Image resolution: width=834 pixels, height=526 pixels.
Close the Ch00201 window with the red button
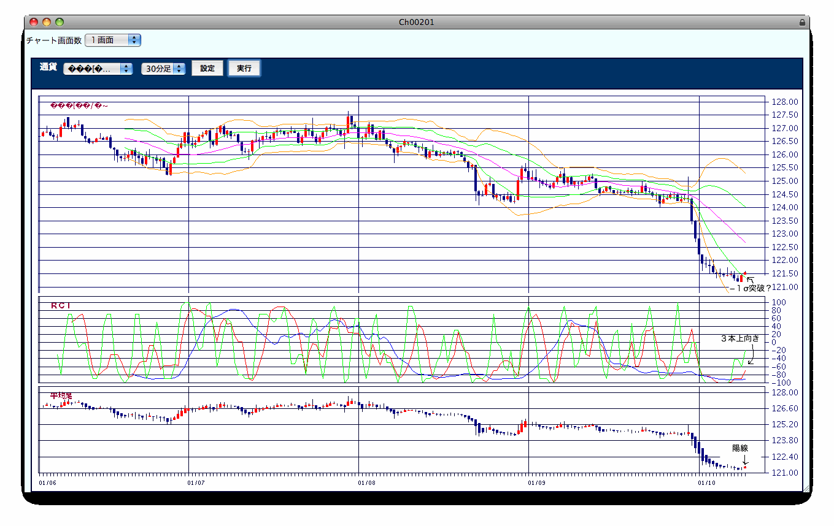click(x=34, y=22)
